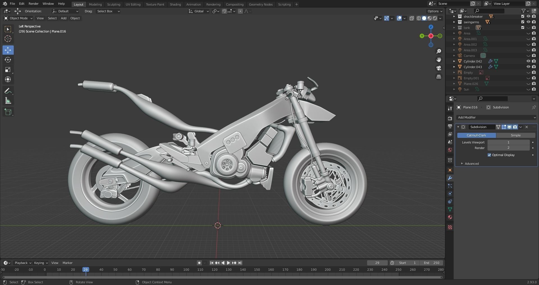Open the Modifier properties wrench tab
Viewport: 539px width, 285px height.
450,178
